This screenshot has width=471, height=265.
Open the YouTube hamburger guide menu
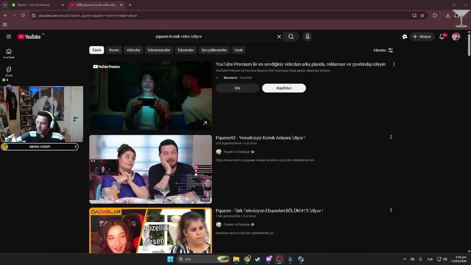pyautogui.click(x=9, y=36)
